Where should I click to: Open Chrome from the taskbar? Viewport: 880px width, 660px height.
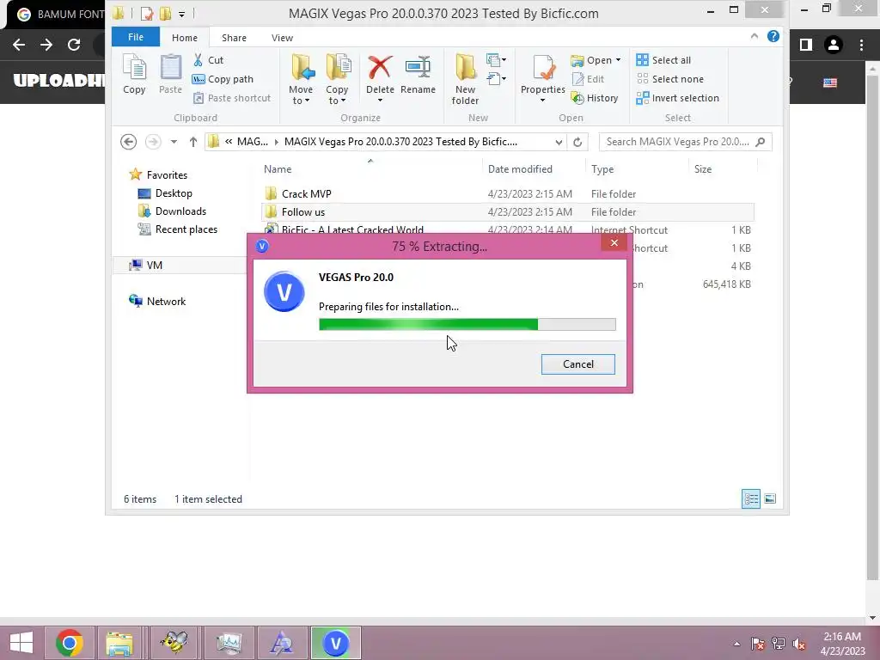pyautogui.click(x=70, y=643)
